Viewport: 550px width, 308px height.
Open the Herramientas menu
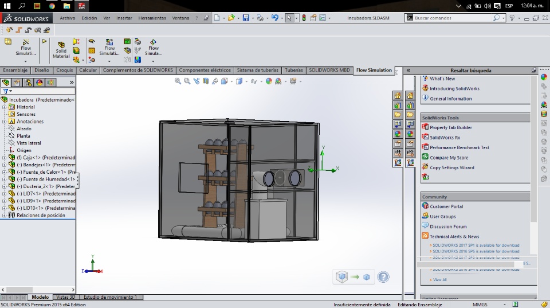click(152, 18)
